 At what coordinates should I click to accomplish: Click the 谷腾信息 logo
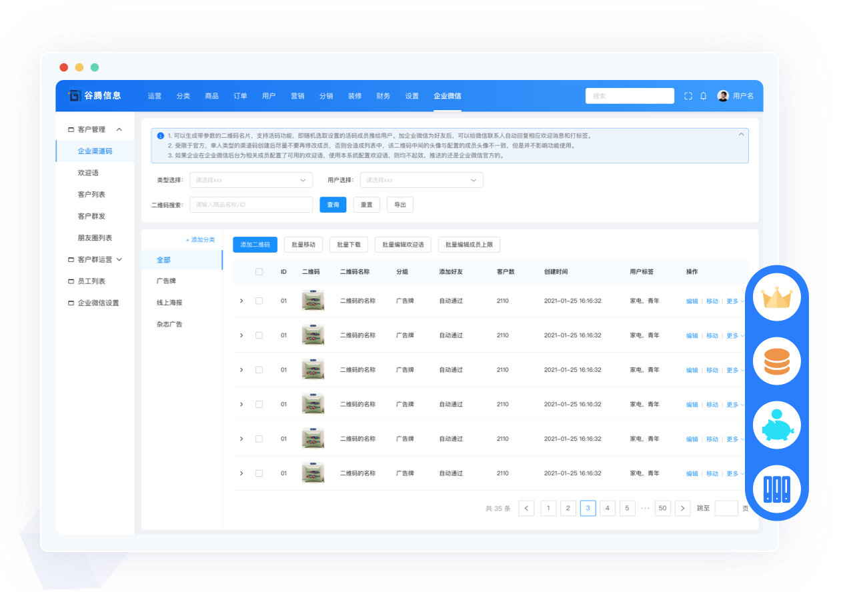[94, 95]
